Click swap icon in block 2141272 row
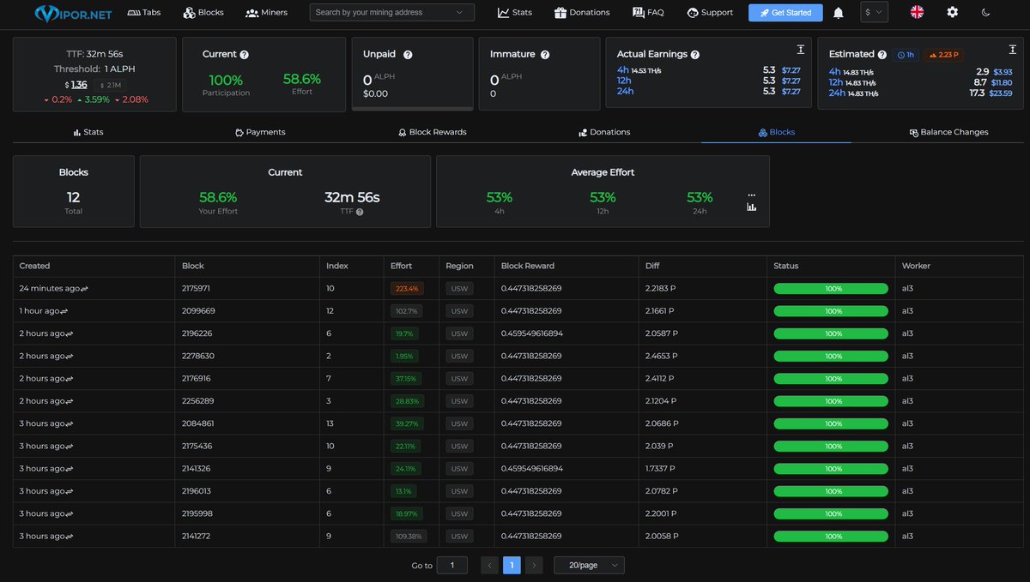The image size is (1030, 582). [x=68, y=536]
